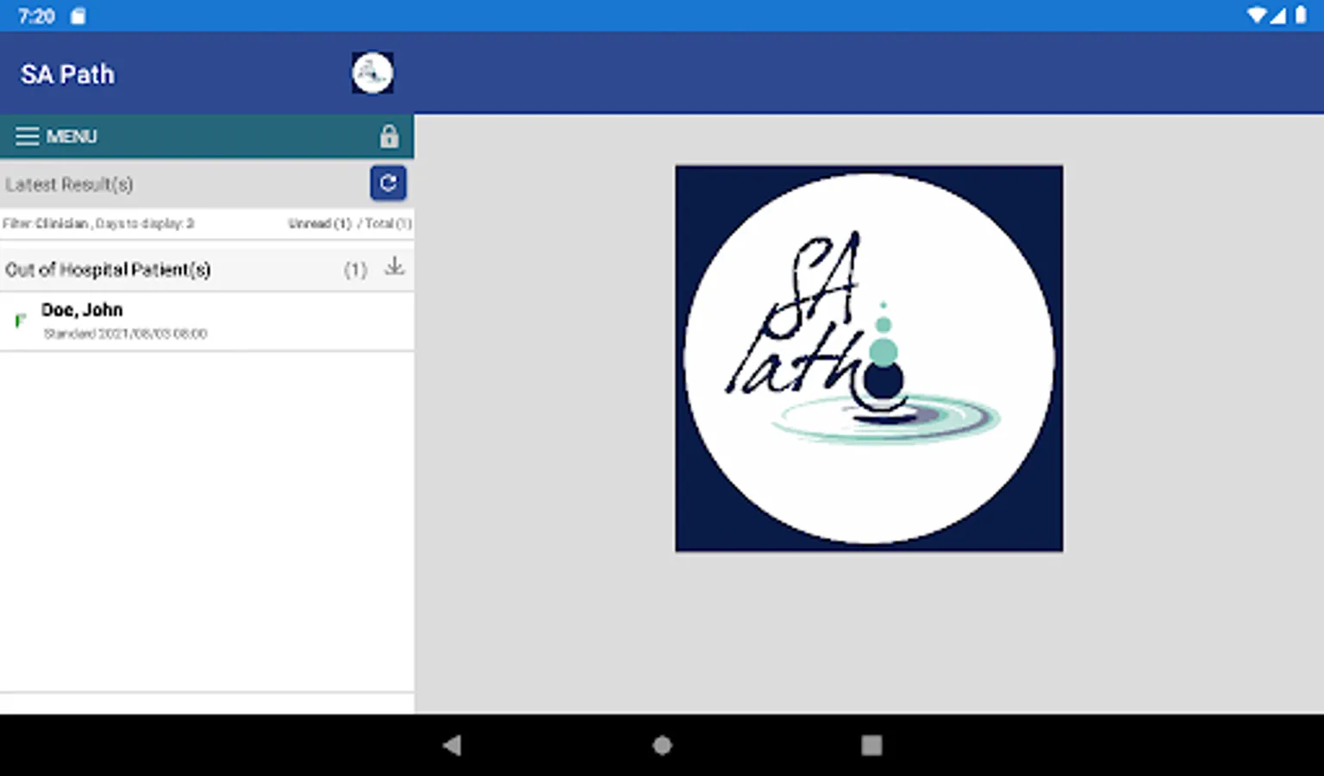Tap the (1) count beside Out of Hospital

pos(355,270)
